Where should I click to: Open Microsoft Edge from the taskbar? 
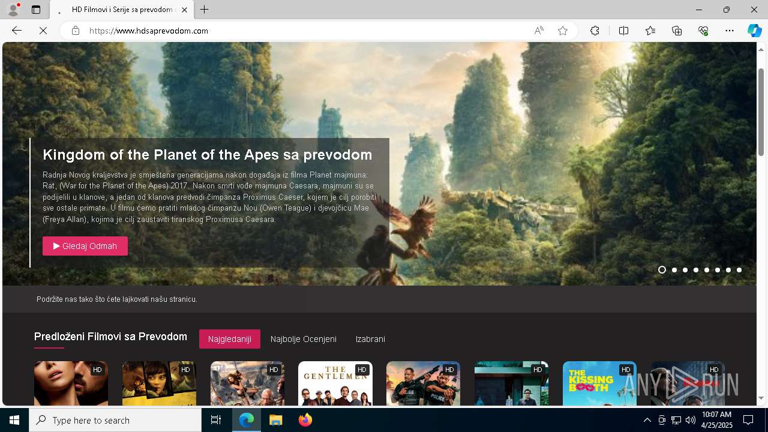pyautogui.click(x=247, y=420)
